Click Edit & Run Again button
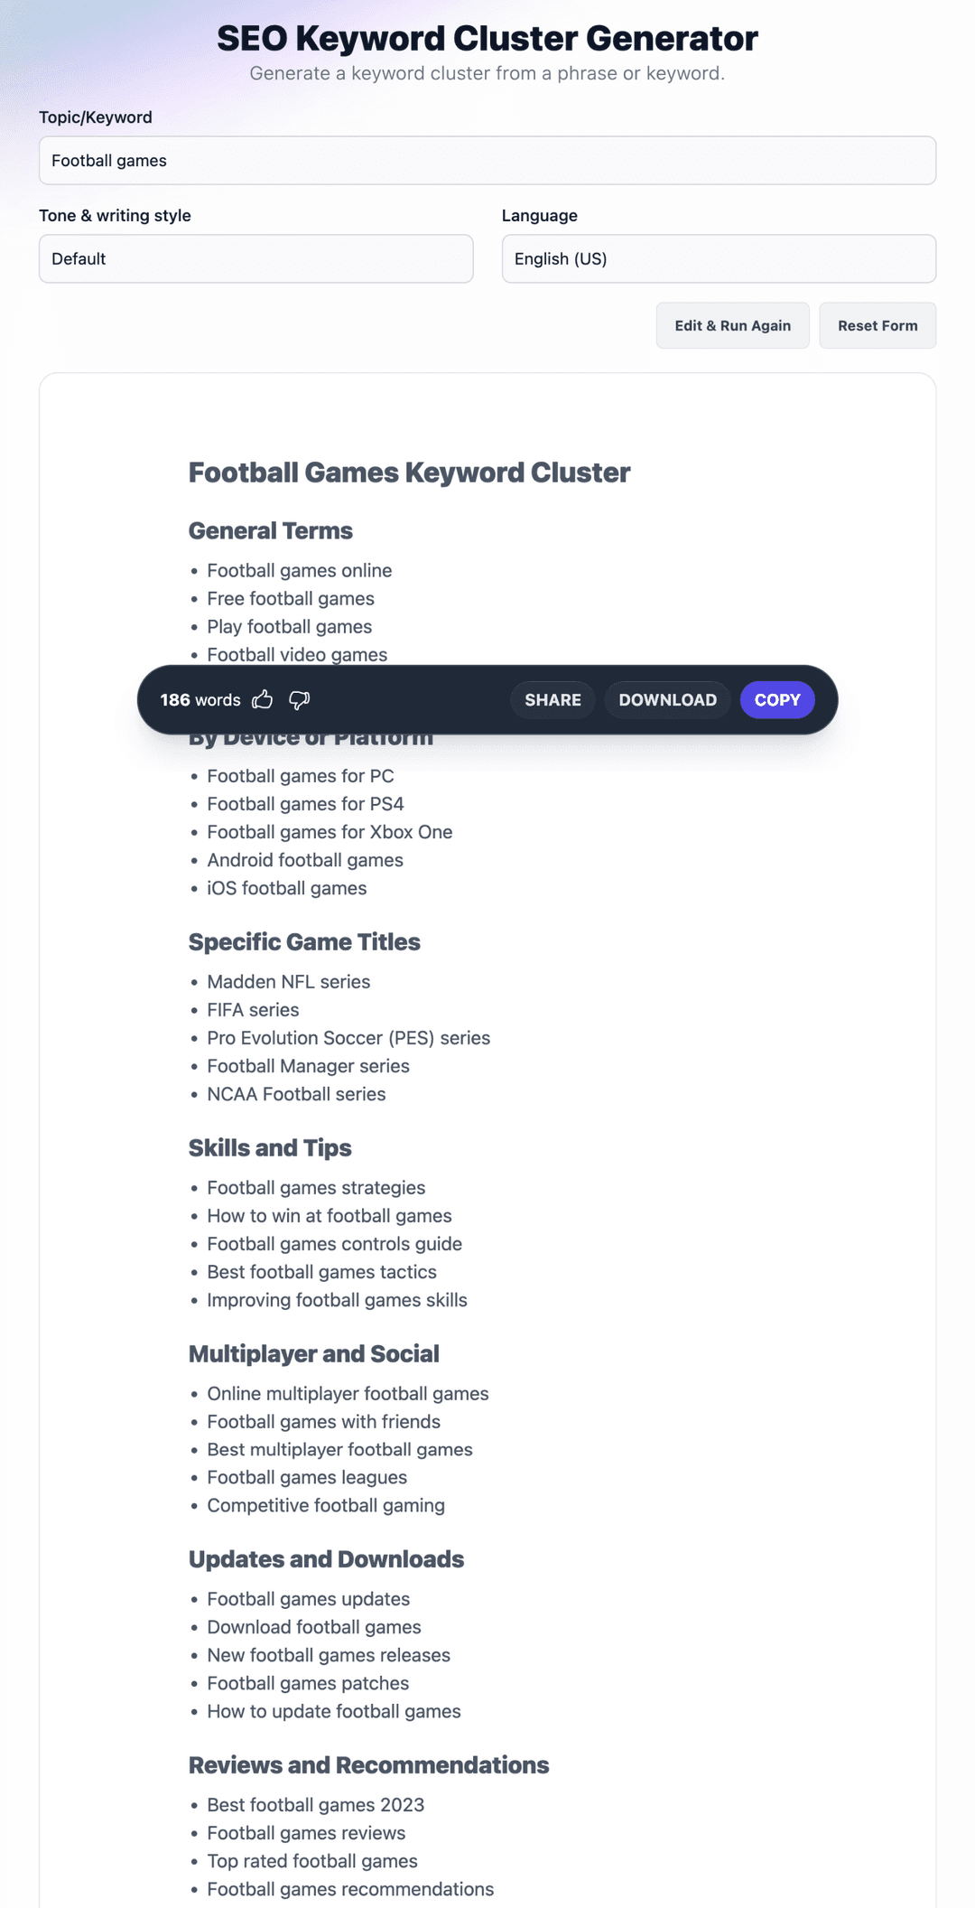 [x=732, y=325]
